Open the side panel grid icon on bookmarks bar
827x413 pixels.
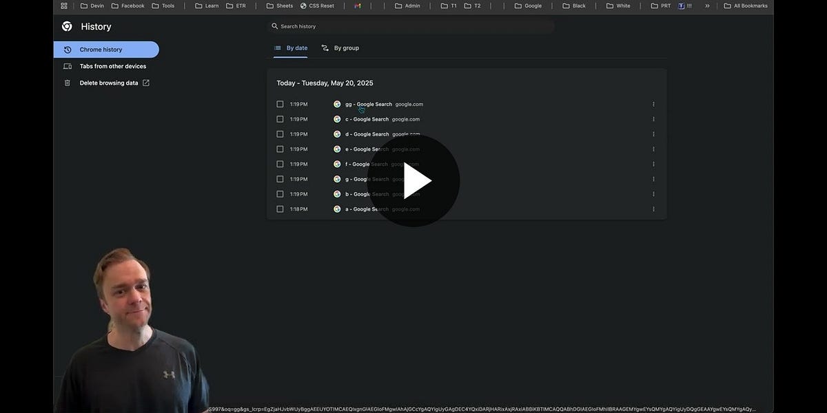[63, 5]
